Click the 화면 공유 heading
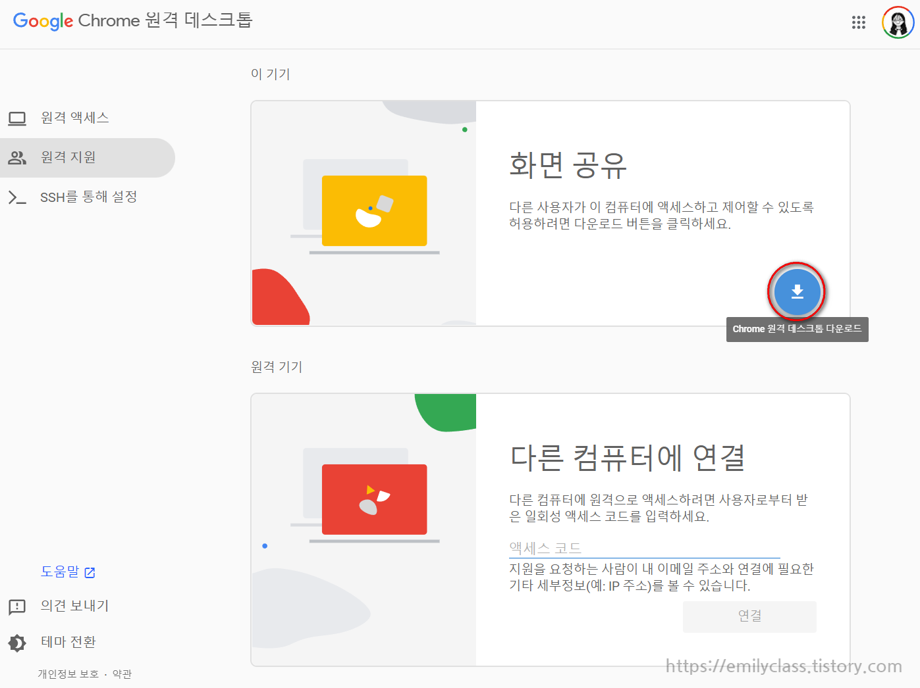The width and height of the screenshot is (920, 688). click(x=568, y=164)
